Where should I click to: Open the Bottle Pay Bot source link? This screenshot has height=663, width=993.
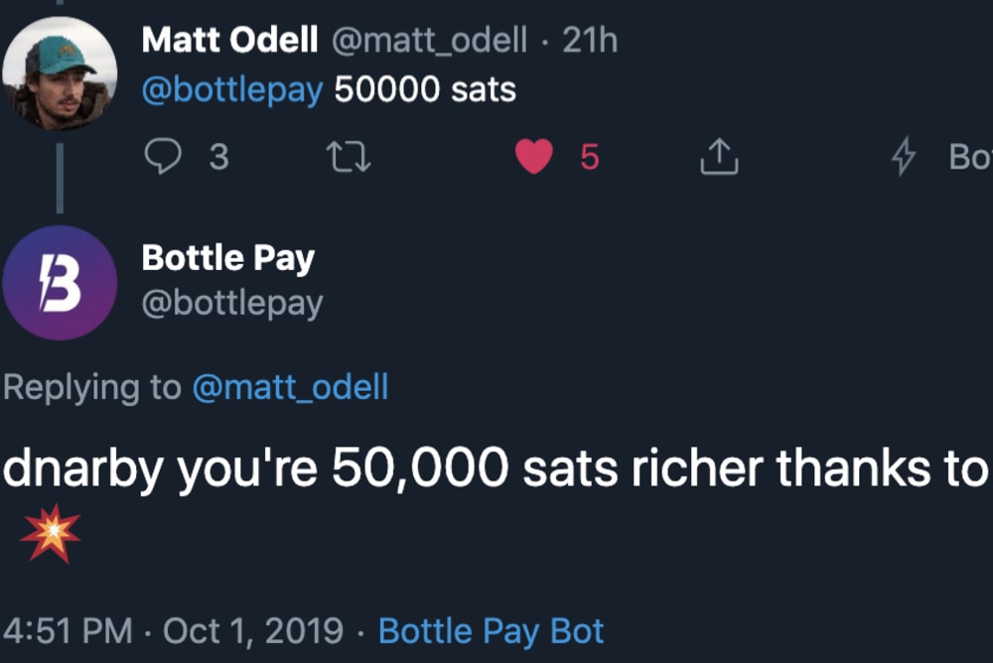pos(492,631)
